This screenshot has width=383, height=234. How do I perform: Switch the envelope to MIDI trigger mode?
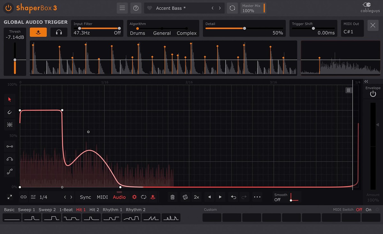102,197
